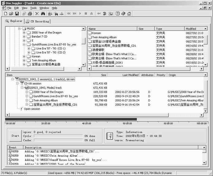
Task: Select the 浪漫情歌 folder in the file list
Action: click(98, 50)
